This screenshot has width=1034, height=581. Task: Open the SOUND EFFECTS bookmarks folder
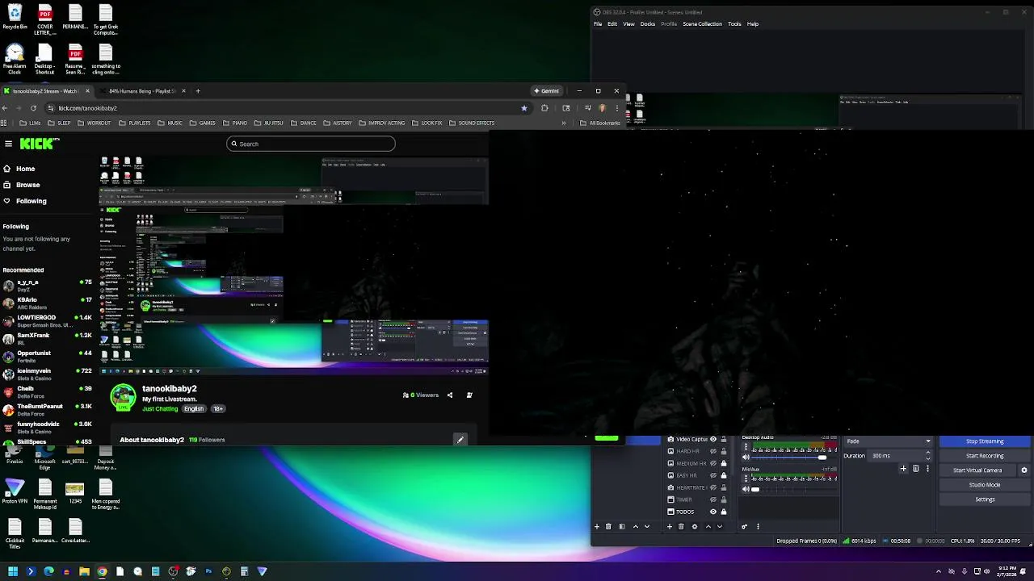(x=471, y=123)
